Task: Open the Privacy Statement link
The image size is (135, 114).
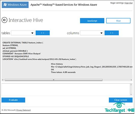Action: pyautogui.click(x=24, y=110)
